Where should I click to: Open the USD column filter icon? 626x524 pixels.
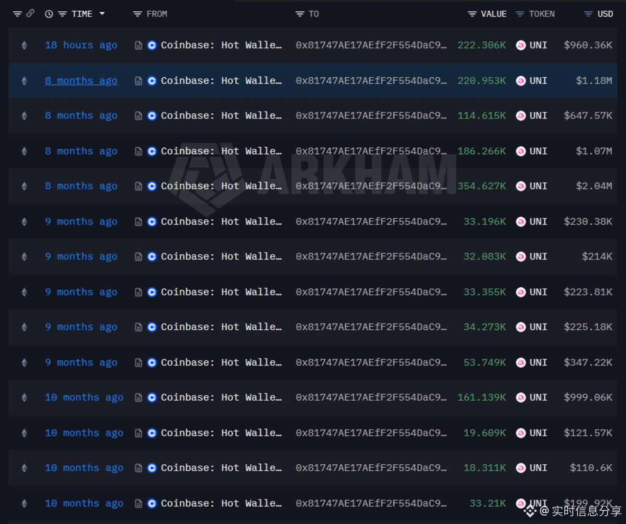(588, 14)
